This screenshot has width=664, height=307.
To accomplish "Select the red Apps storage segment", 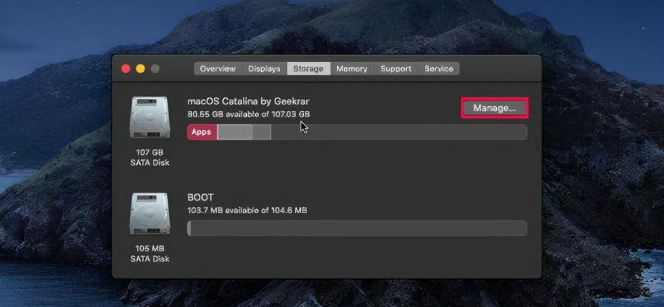I will click(x=202, y=132).
